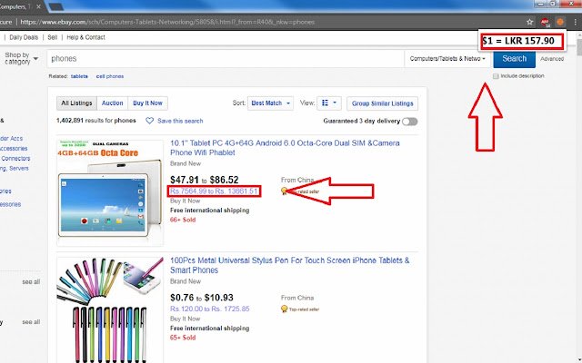Click Group Similar Listings button
The width and height of the screenshot is (582, 363).
[382, 103]
